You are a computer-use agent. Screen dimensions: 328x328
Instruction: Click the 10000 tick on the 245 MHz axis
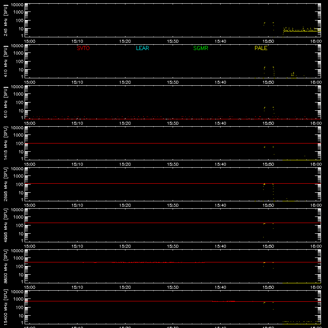17,5
